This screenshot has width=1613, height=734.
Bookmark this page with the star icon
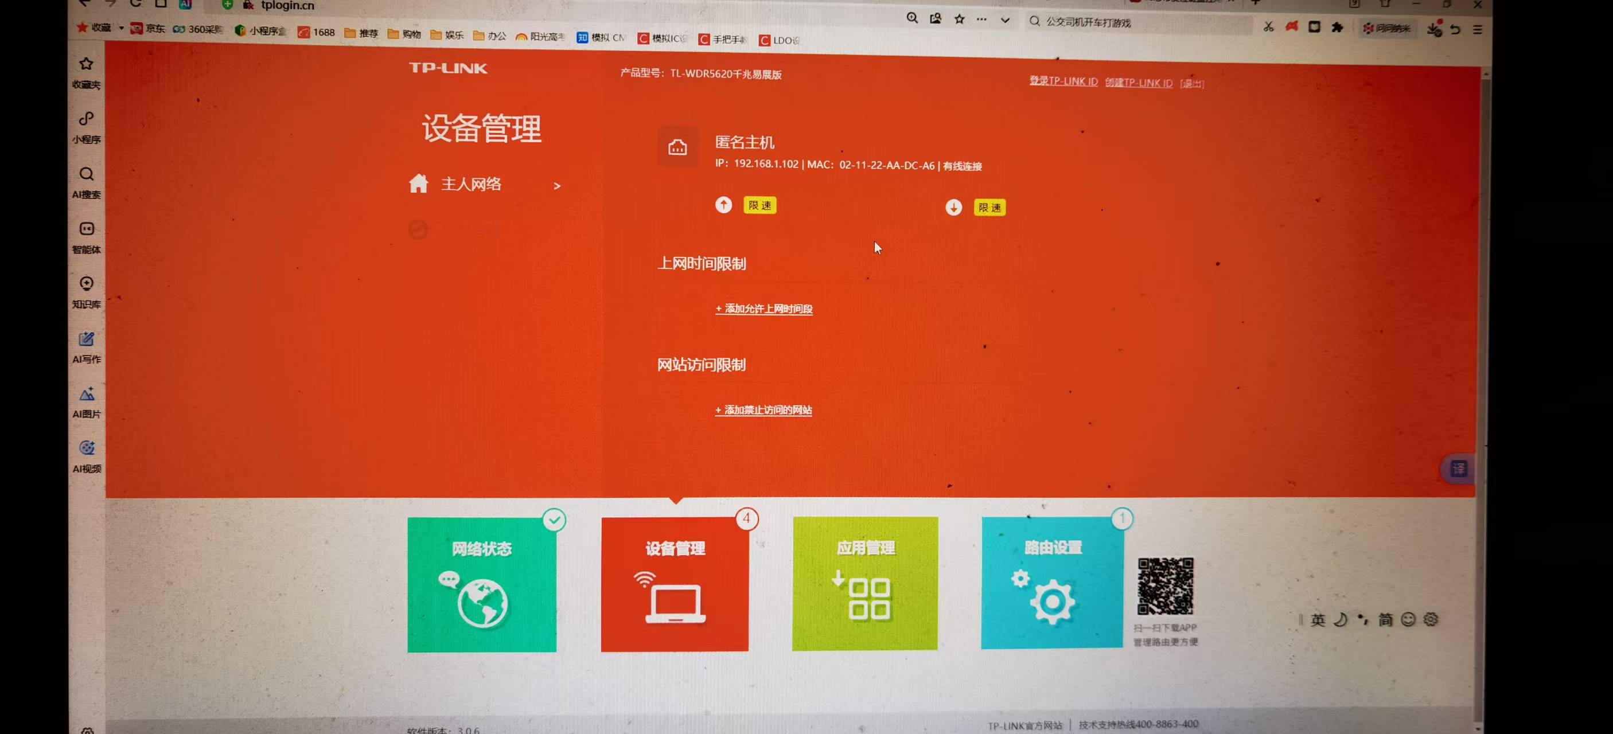click(x=959, y=19)
